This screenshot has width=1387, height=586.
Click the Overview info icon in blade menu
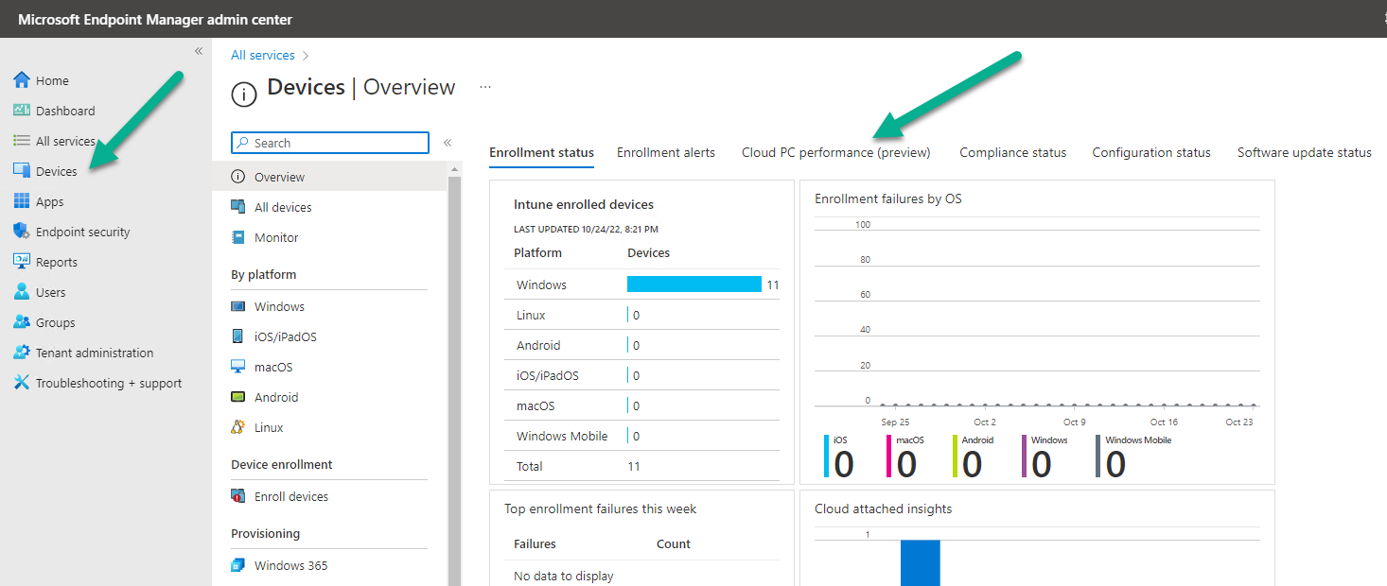pos(238,177)
